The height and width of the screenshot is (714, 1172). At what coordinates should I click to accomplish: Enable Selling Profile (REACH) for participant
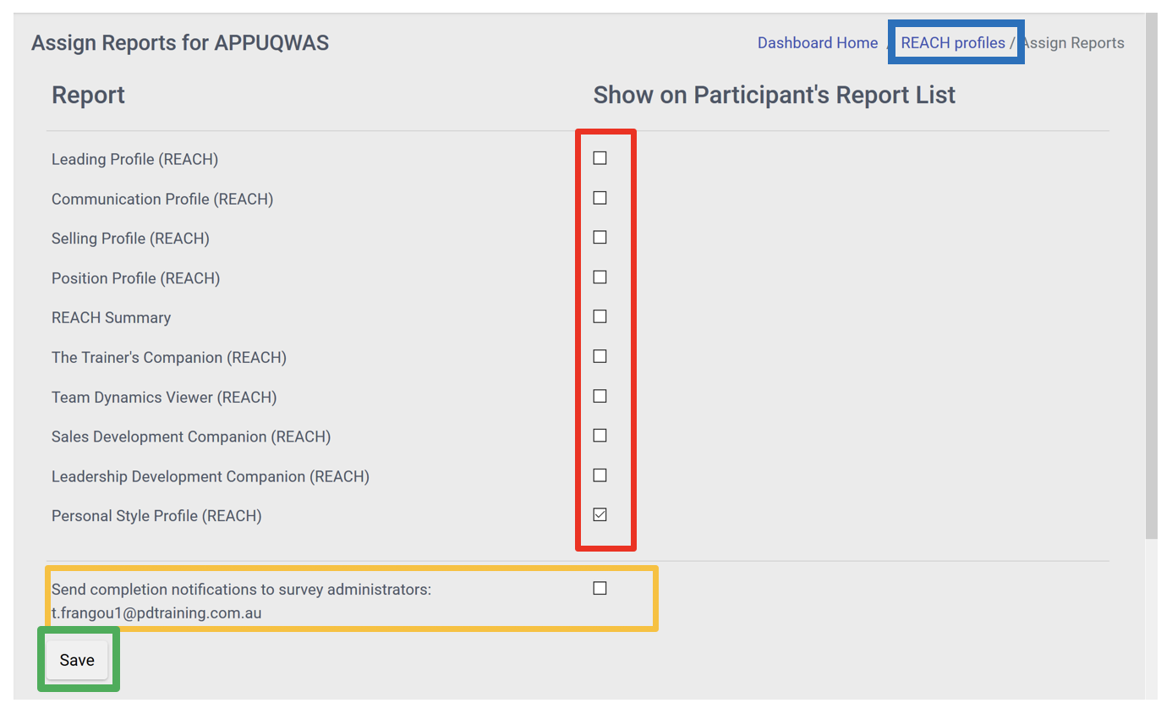coord(600,237)
